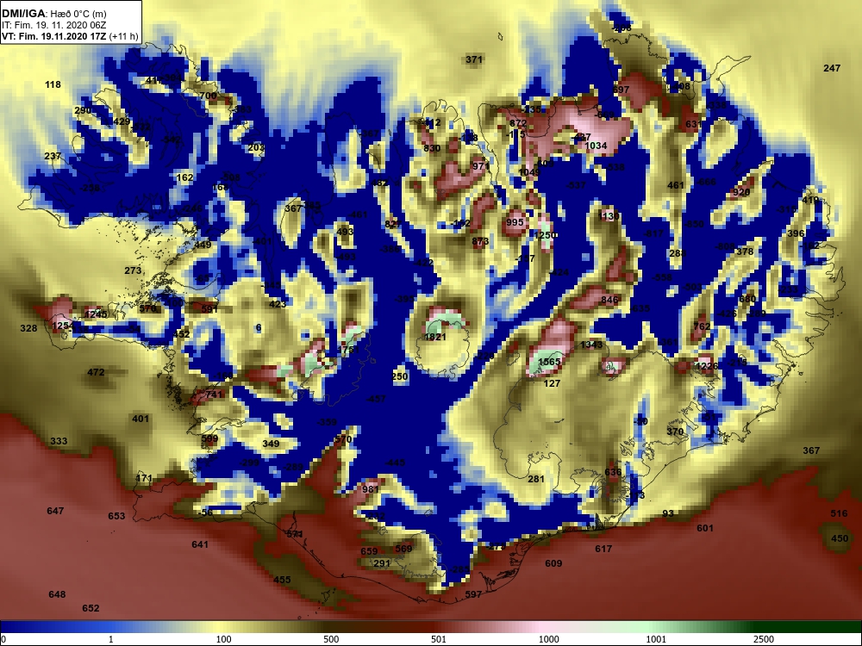Click the map value '250'
This screenshot has width=862, height=646.
[x=400, y=376]
